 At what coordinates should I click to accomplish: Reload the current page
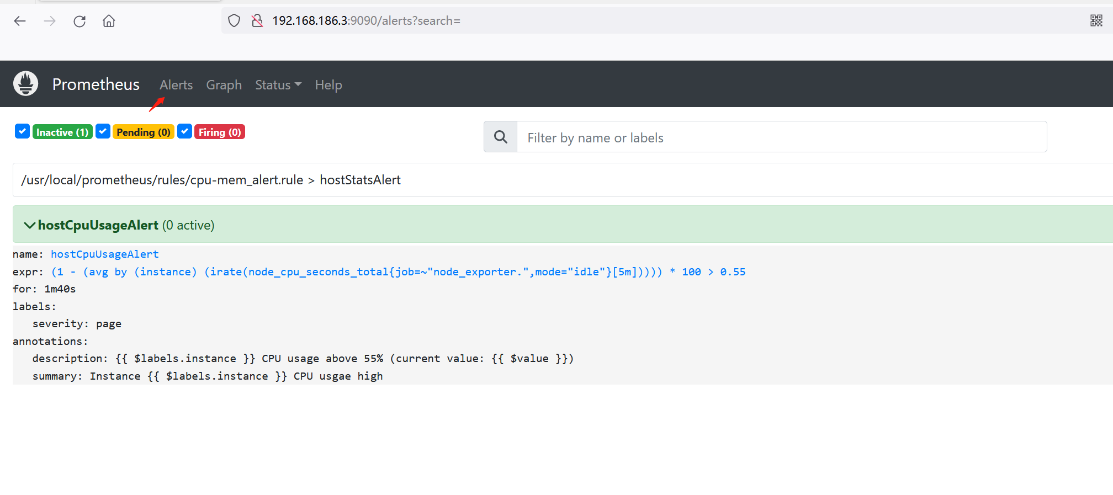pyautogui.click(x=79, y=21)
